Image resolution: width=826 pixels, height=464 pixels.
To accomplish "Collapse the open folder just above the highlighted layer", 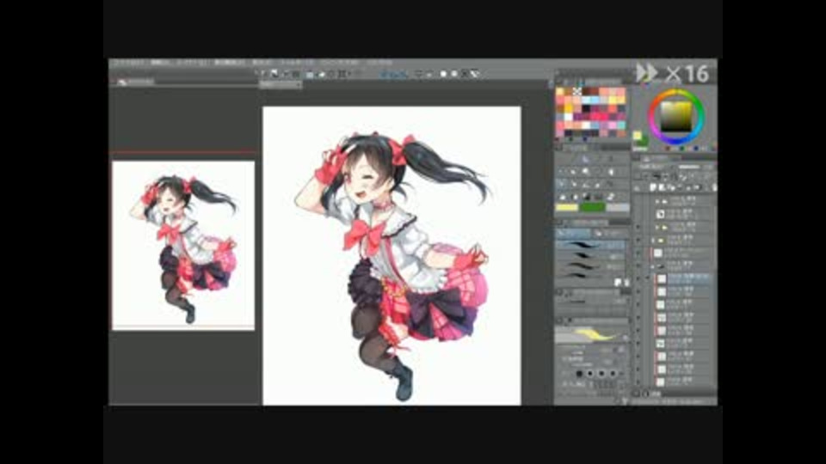I will 653,266.
